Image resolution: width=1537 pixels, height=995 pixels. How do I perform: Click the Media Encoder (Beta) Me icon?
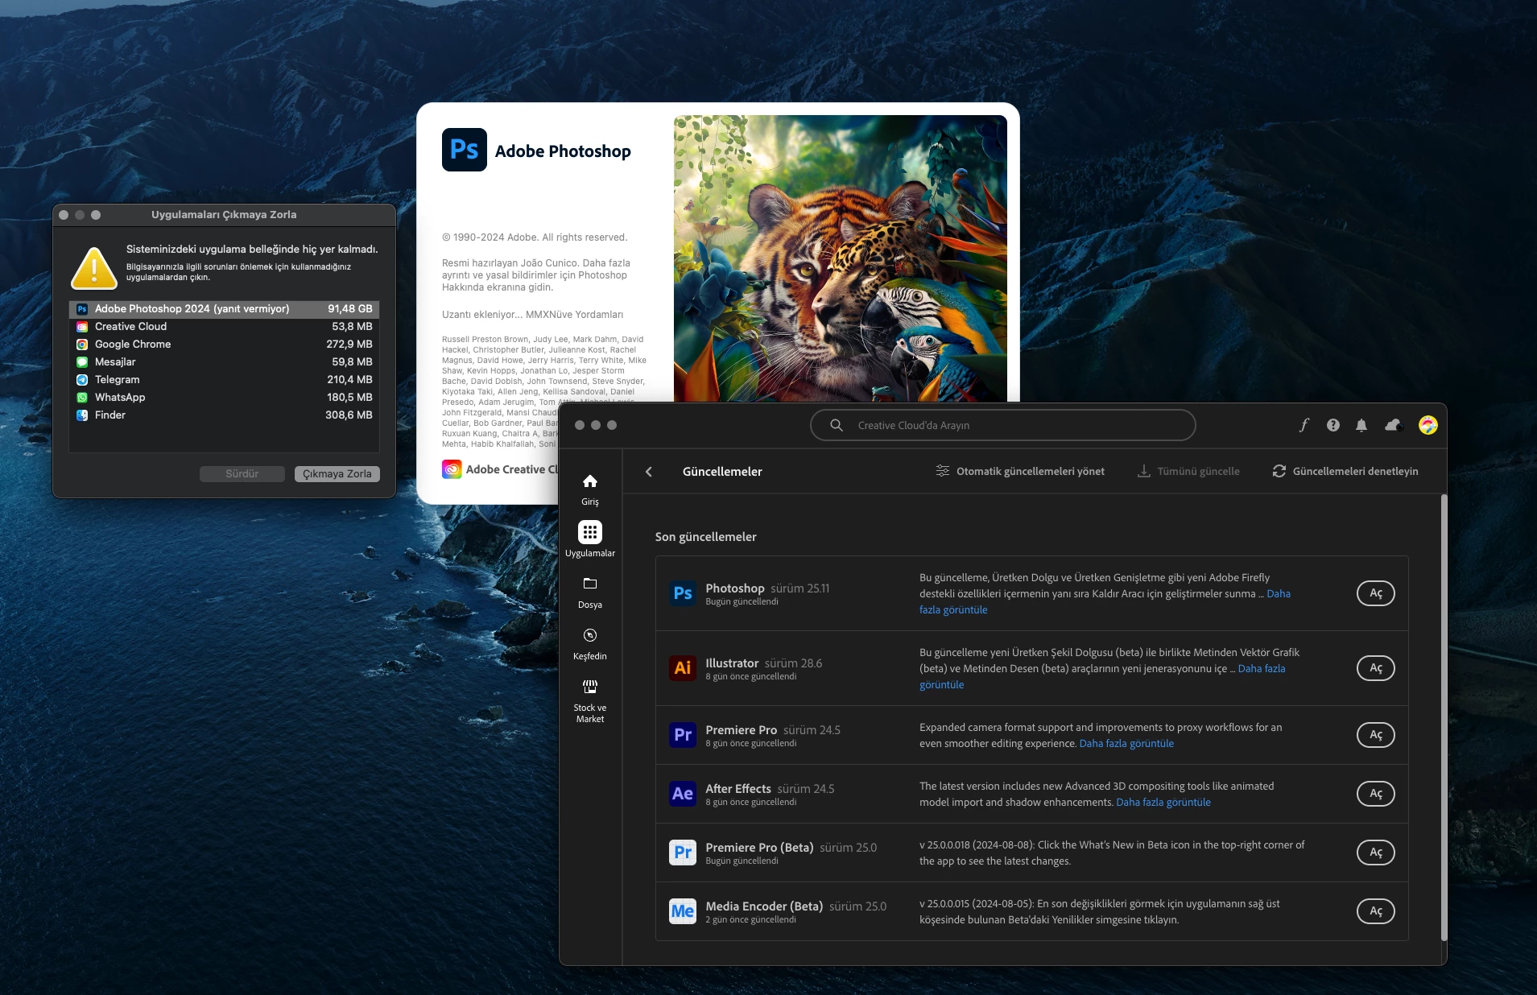(x=683, y=911)
